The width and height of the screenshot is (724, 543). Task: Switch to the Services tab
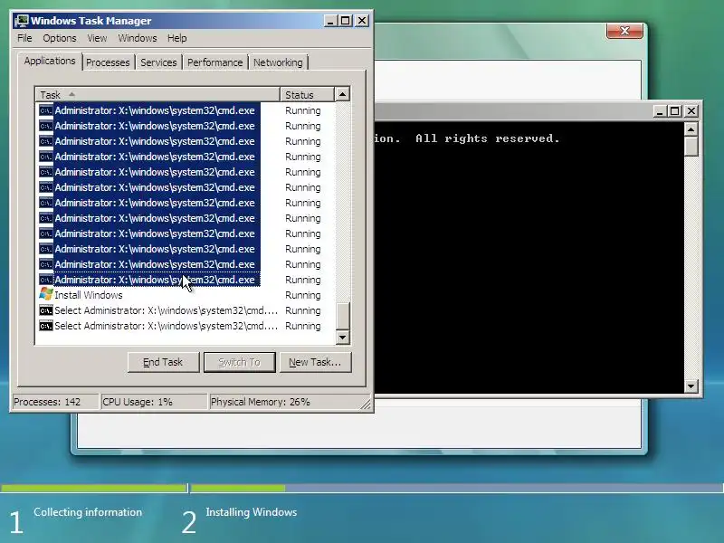pos(158,62)
